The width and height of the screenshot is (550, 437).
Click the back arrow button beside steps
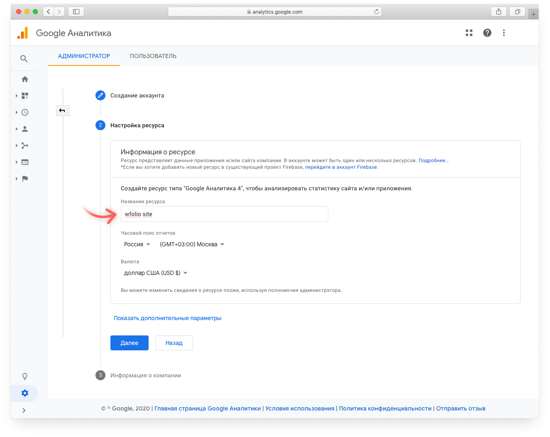pyautogui.click(x=62, y=110)
